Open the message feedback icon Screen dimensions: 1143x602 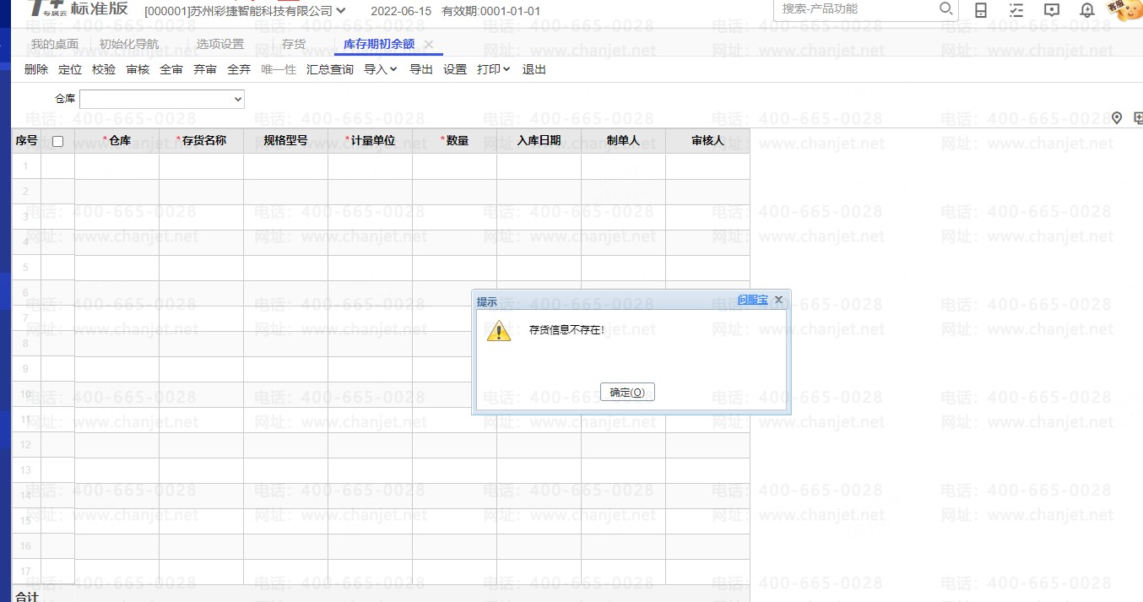pos(1052,10)
